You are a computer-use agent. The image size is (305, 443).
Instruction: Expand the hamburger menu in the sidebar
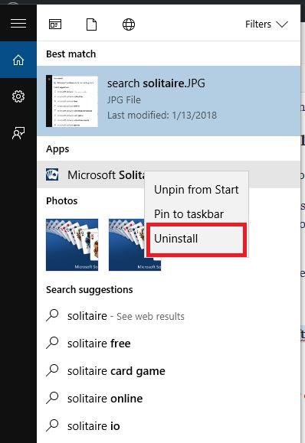pyautogui.click(x=18, y=23)
